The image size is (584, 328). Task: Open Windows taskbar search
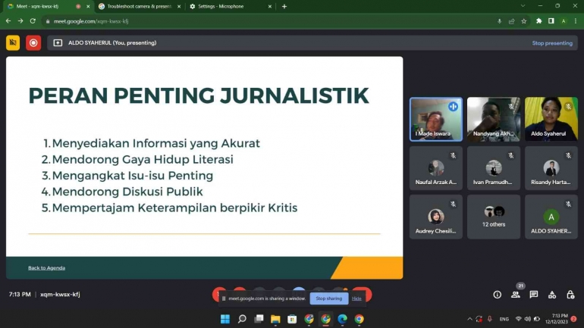point(242,319)
